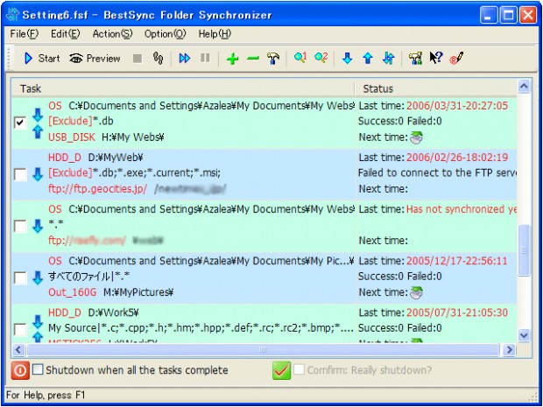The height and width of the screenshot is (407, 543).
Task: Click Has not synchronized yet status text
Action: click(462, 209)
